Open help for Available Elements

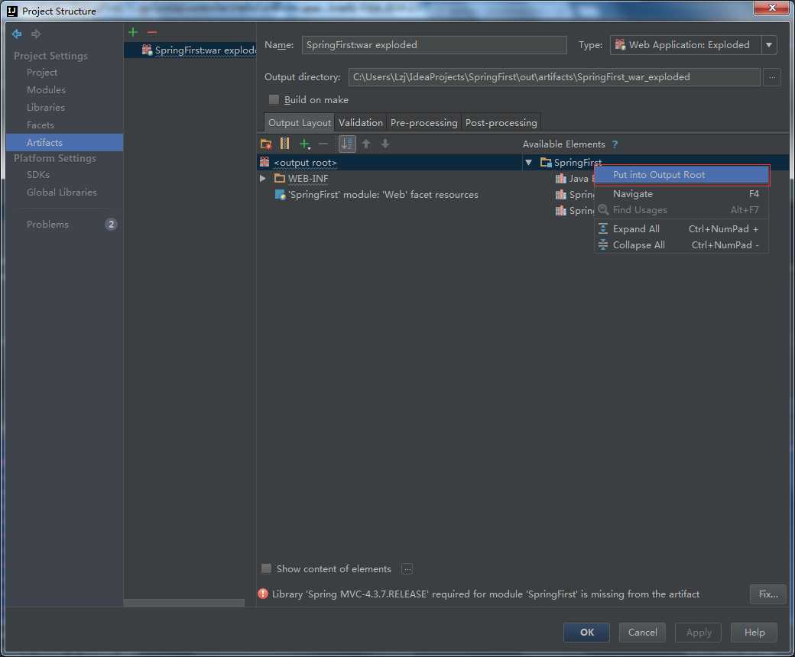615,144
